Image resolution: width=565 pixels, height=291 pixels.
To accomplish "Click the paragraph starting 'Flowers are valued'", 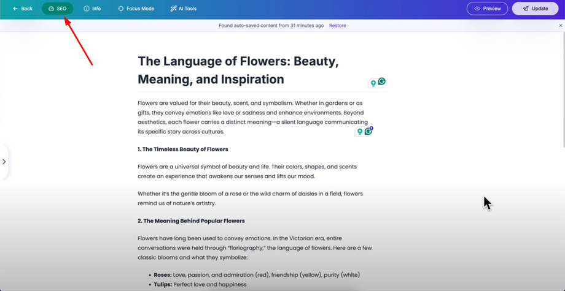I will pyautogui.click(x=253, y=118).
